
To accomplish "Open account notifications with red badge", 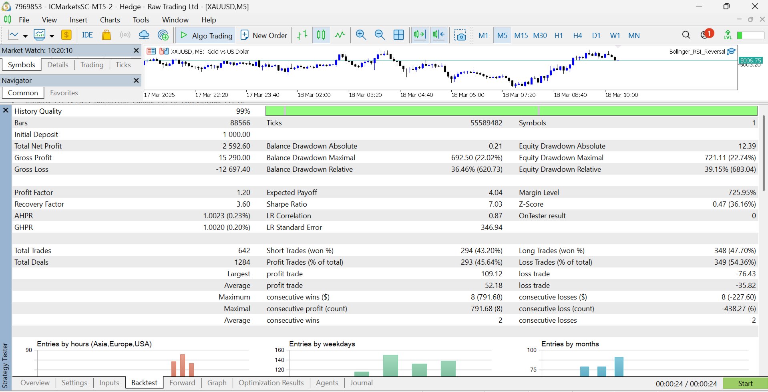I will 706,35.
